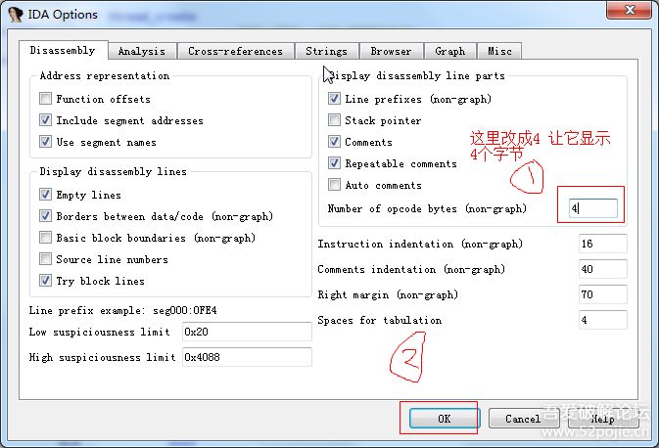
Task: Enable the Stack pointer checkbox
Action: coord(334,120)
